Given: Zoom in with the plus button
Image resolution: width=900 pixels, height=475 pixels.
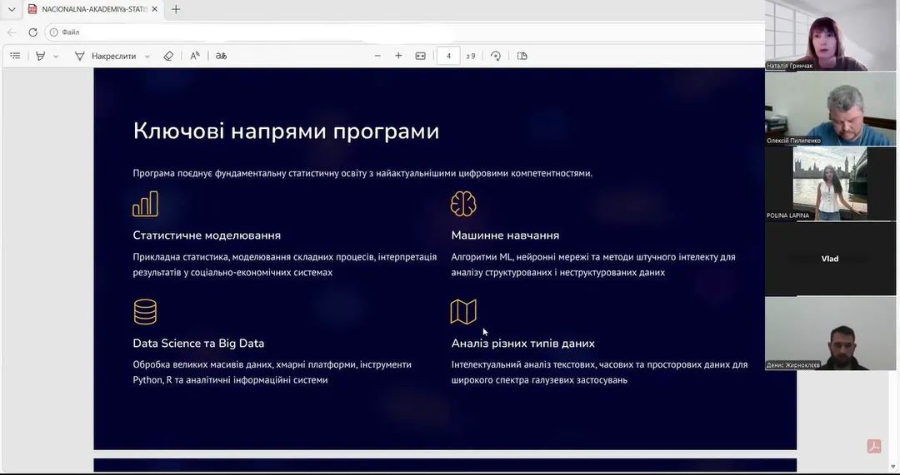Looking at the screenshot, I should tap(398, 56).
